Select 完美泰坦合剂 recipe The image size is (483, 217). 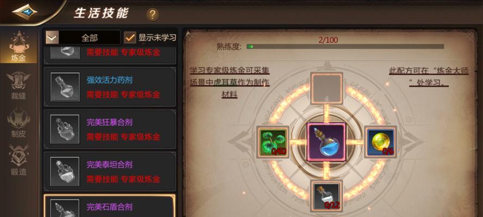[x=110, y=171]
